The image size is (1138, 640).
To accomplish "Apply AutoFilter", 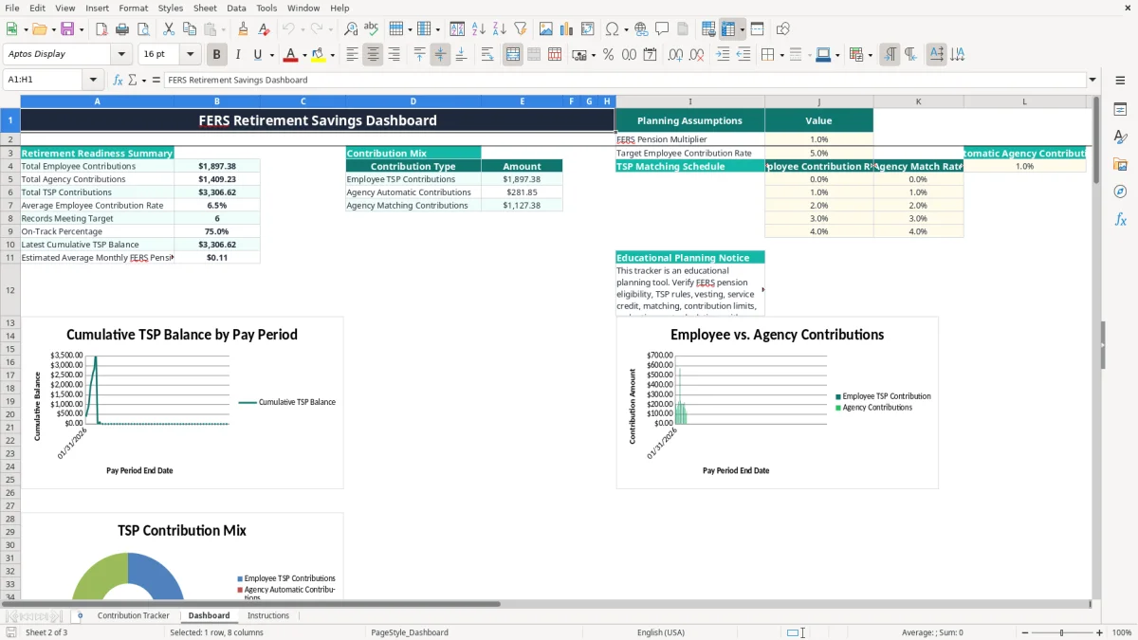I will coord(521,29).
